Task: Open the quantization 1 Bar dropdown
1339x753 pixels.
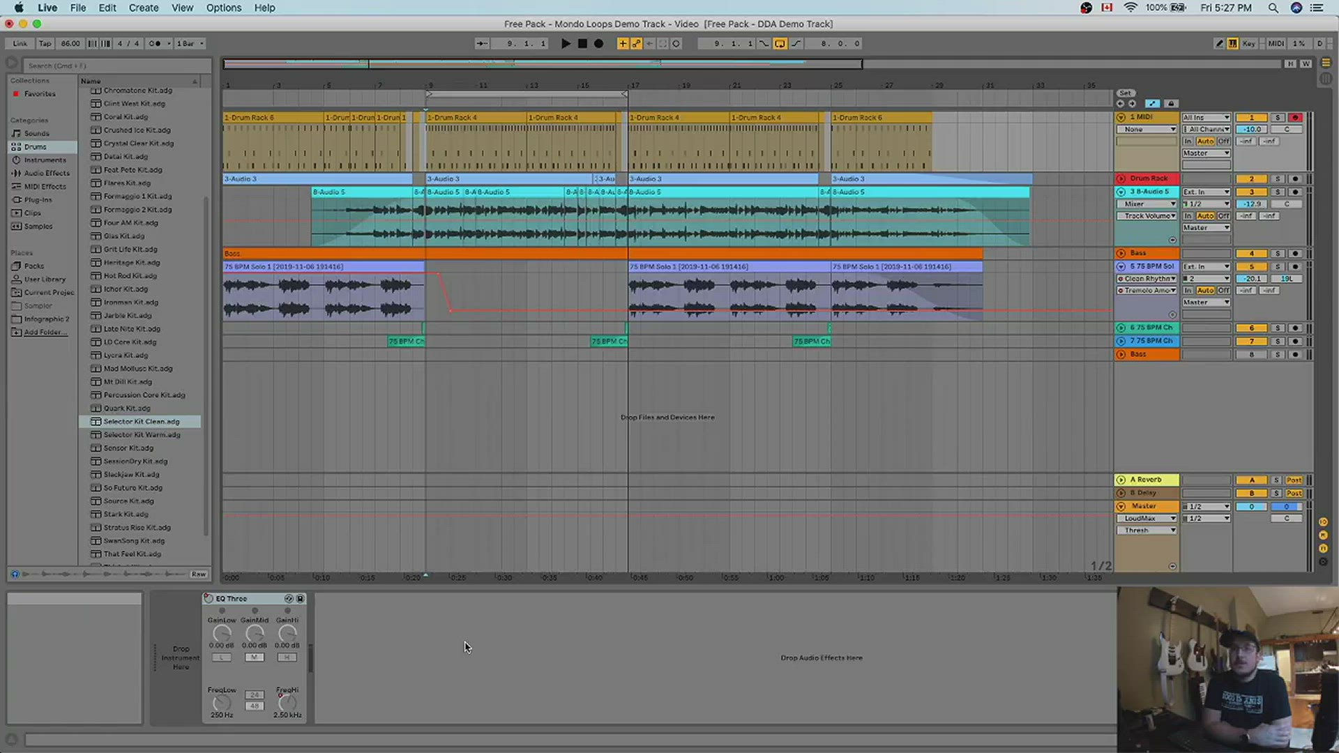Action: pos(190,43)
